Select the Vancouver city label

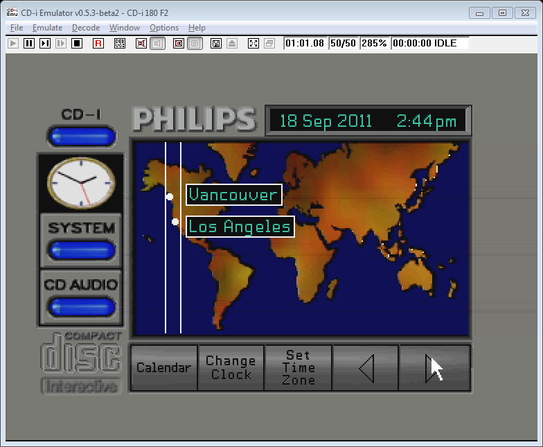pyautogui.click(x=234, y=195)
